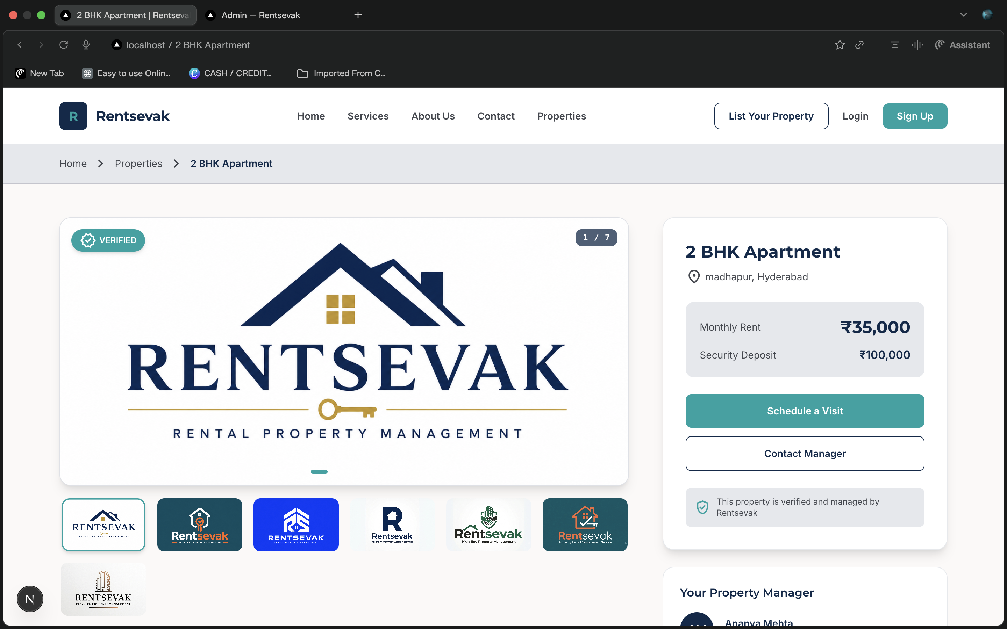Click the Sign Up button
This screenshot has width=1007, height=629.
click(x=915, y=116)
